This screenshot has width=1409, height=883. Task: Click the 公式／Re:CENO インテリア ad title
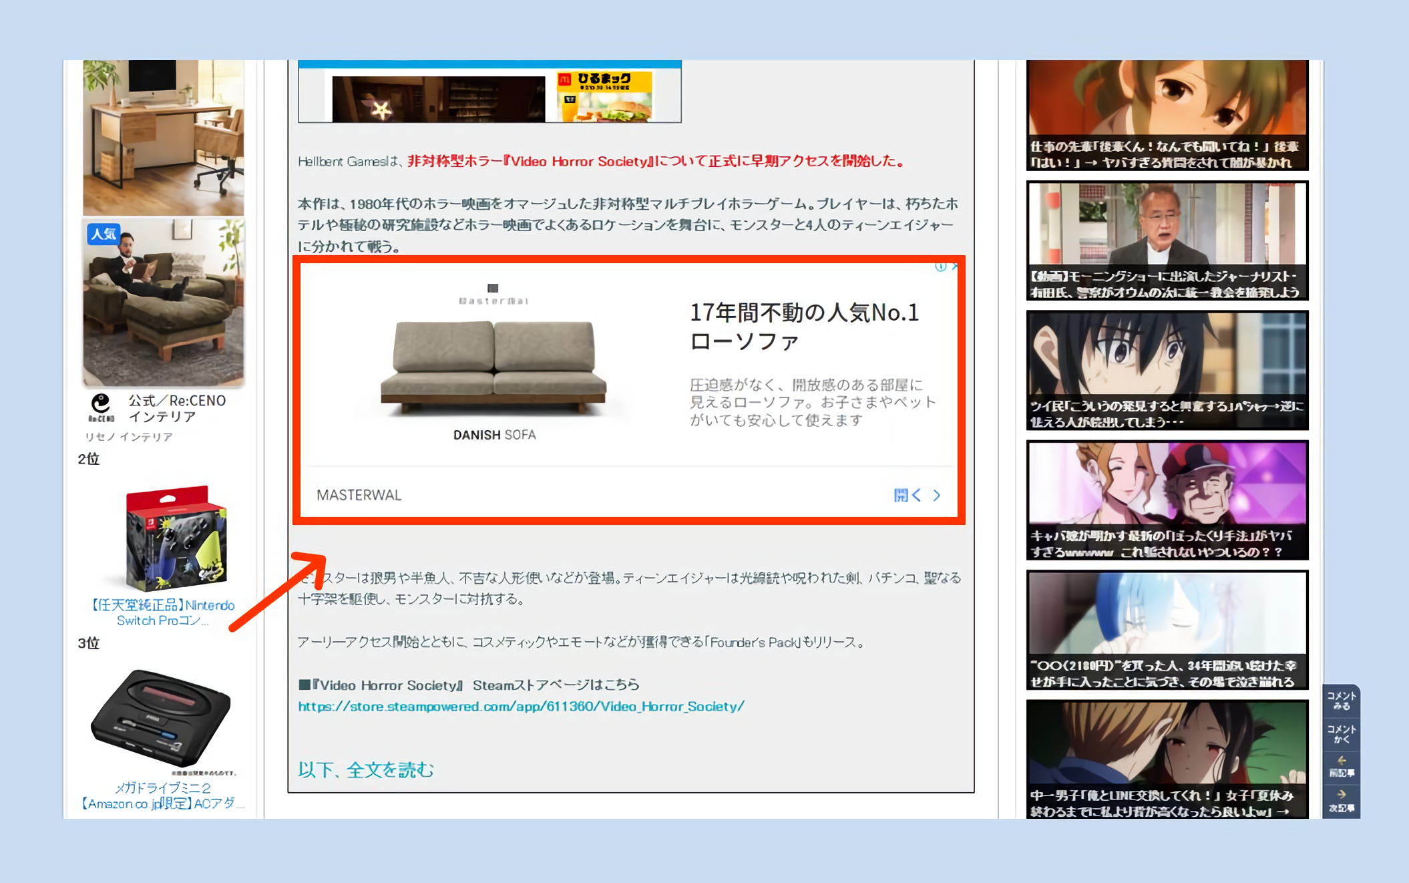(x=177, y=408)
